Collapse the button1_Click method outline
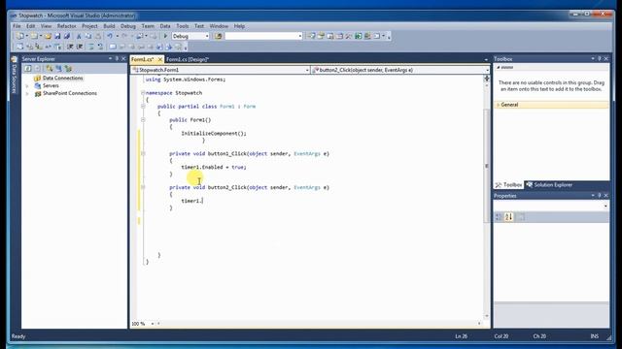Image resolution: width=622 pixels, height=349 pixels. pyautogui.click(x=143, y=153)
